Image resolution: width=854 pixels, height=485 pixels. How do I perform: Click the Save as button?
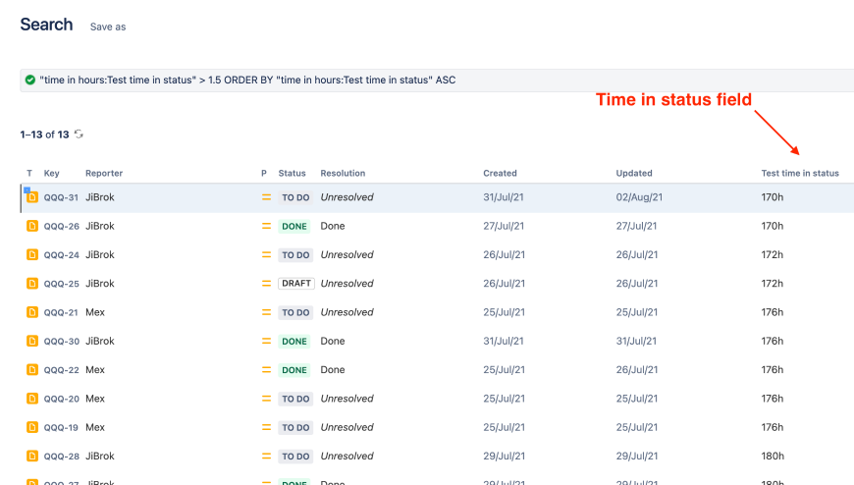tap(108, 27)
